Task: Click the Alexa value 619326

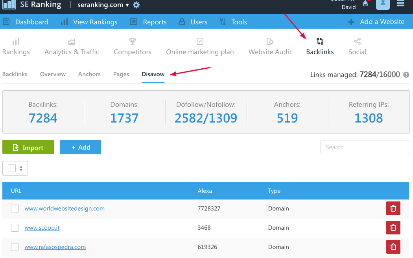Action: tap(207, 247)
